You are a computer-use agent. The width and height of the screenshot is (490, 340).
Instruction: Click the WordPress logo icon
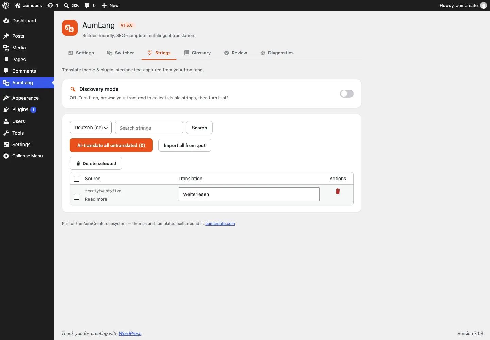coord(6,5)
